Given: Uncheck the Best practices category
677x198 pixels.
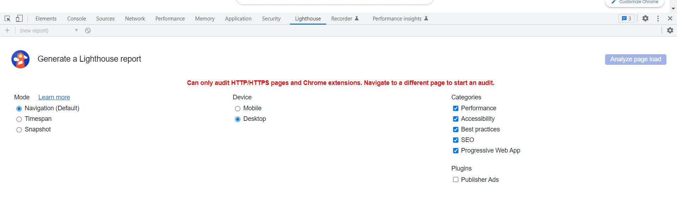Looking at the screenshot, I should (x=456, y=130).
